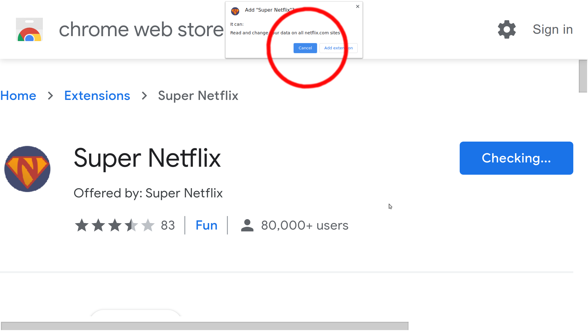
Task: Click the Super Netflix extension logo
Action: point(27,169)
